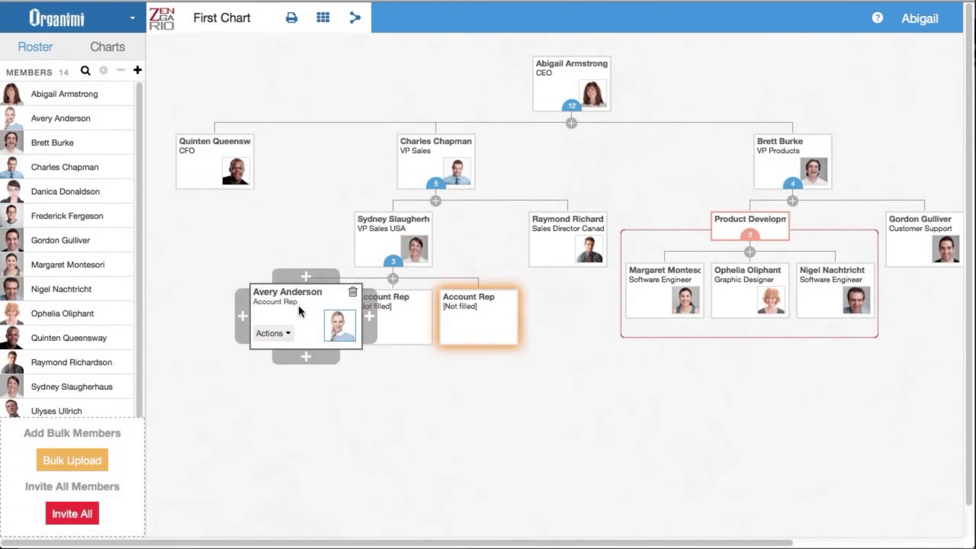Expand the Product Development group badge
Viewport: 976px width, 549px height.
point(749,235)
